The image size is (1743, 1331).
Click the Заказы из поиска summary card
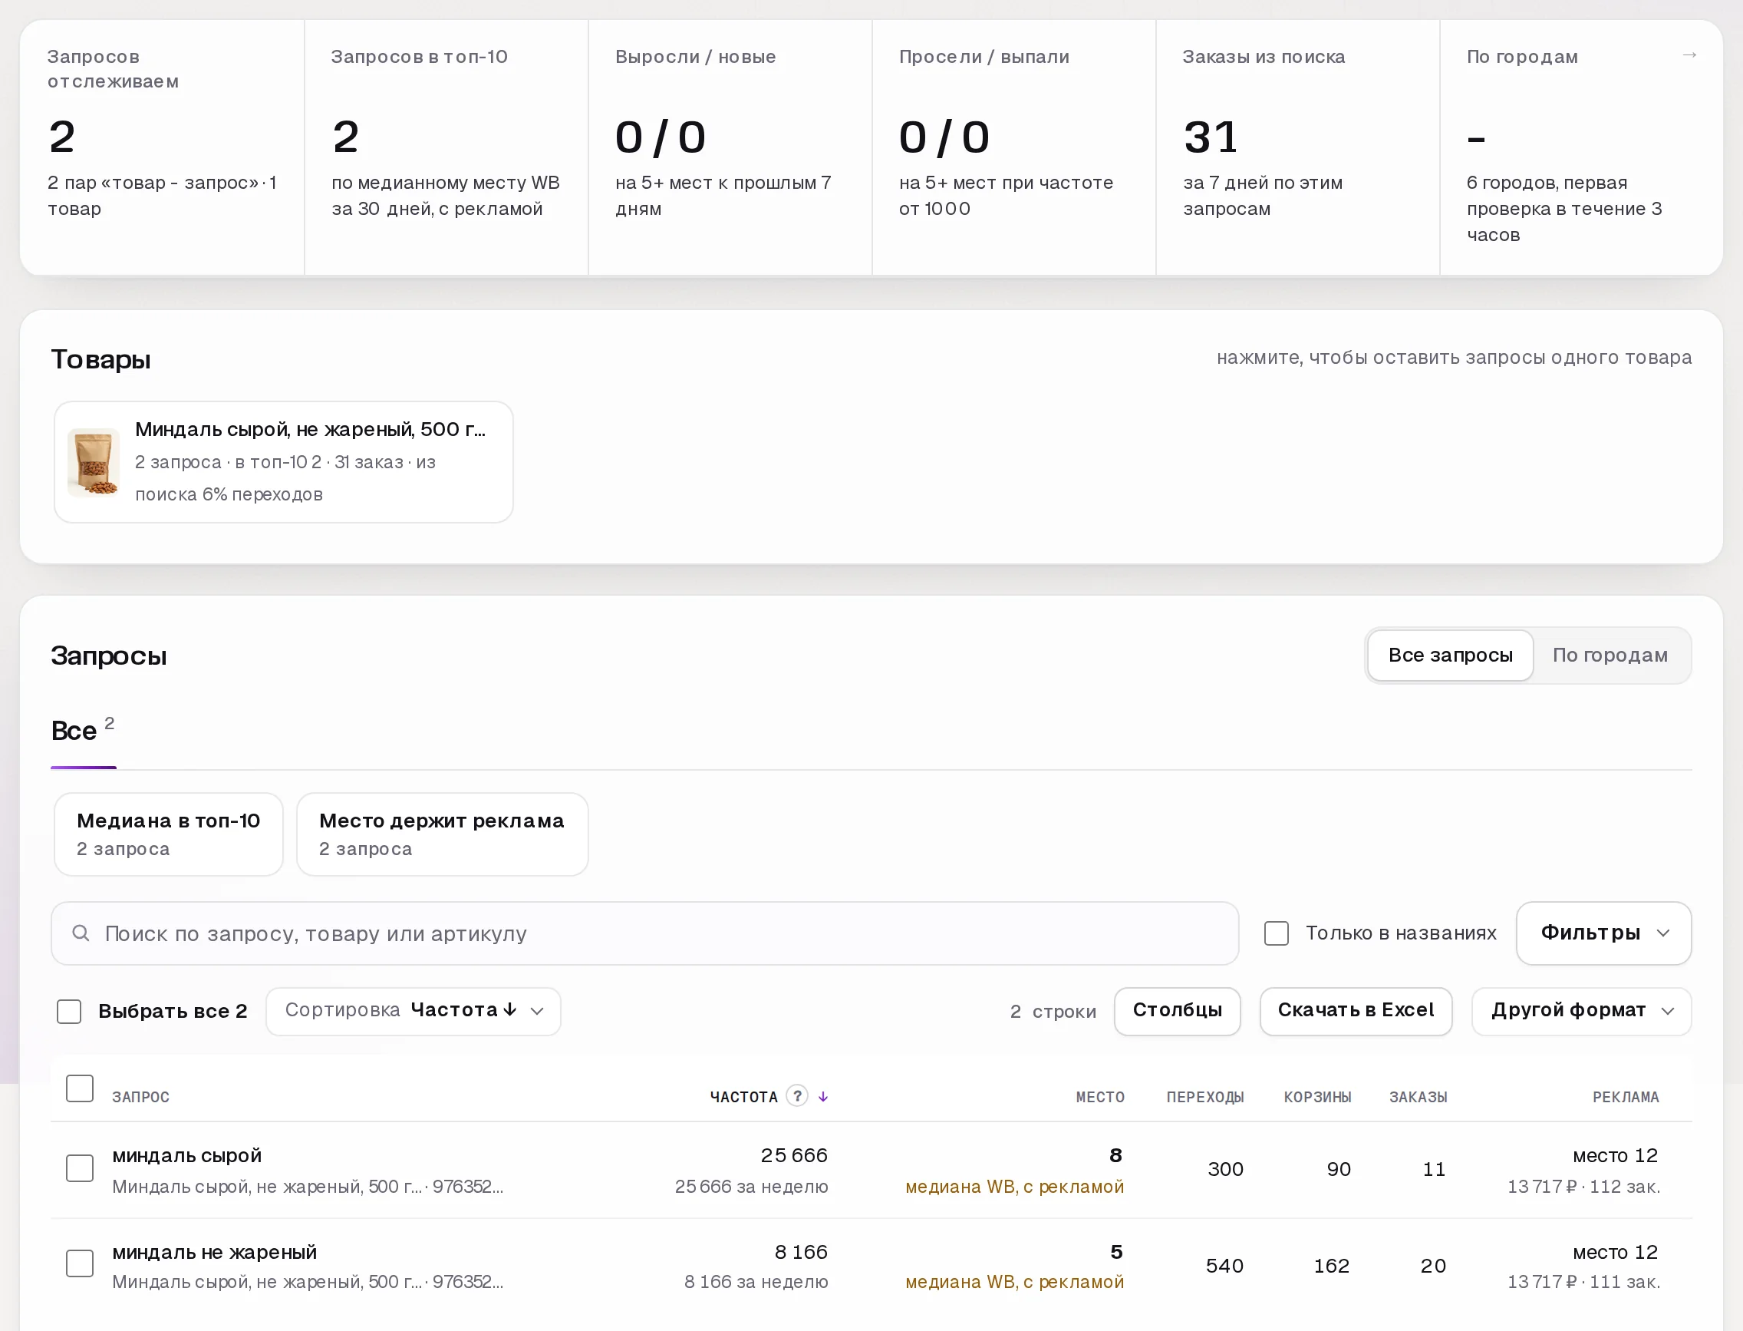point(1297,147)
